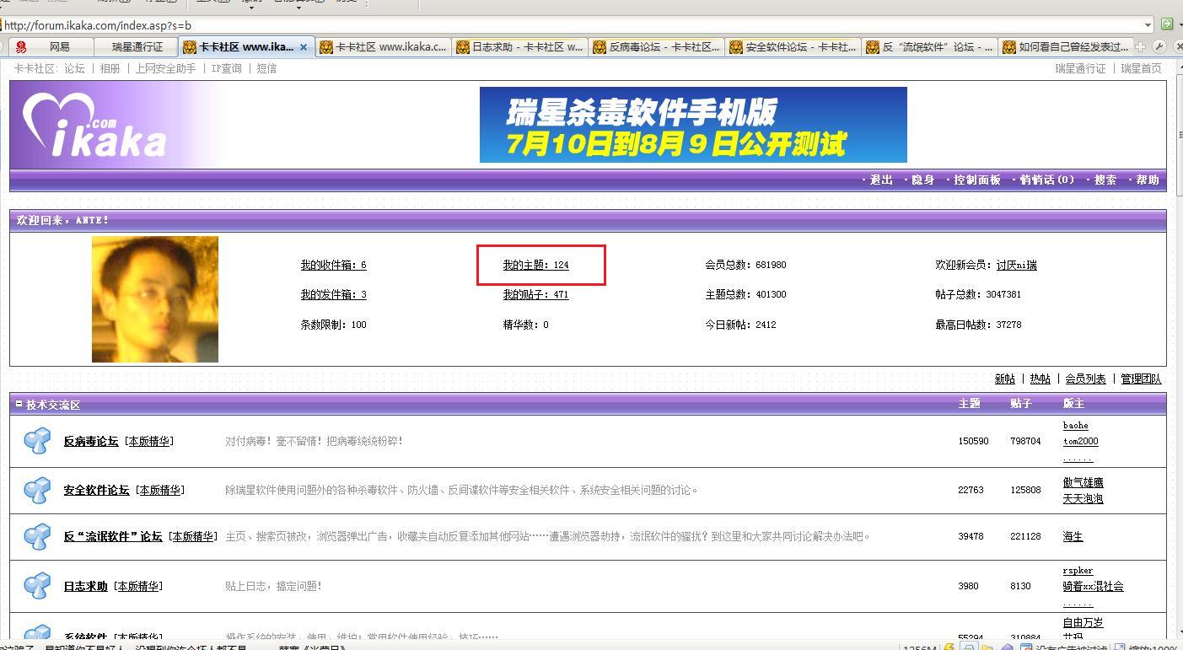Open the 会员列表 link
1183x650 pixels.
pos(1086,379)
